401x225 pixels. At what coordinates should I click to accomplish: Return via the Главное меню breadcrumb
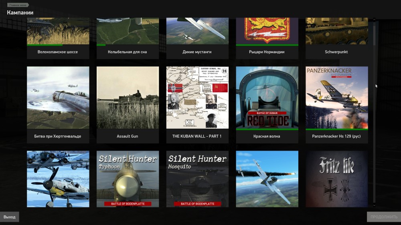click(18, 5)
